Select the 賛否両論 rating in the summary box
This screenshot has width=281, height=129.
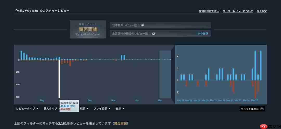88,29
